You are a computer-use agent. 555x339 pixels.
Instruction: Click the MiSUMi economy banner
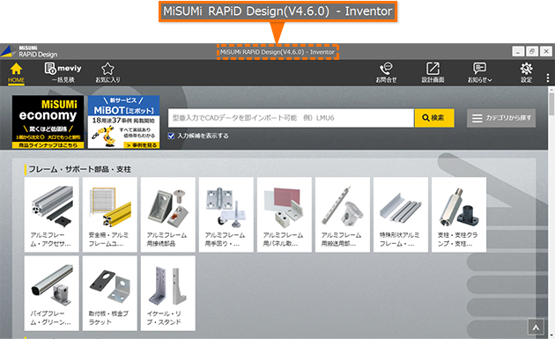(48, 122)
